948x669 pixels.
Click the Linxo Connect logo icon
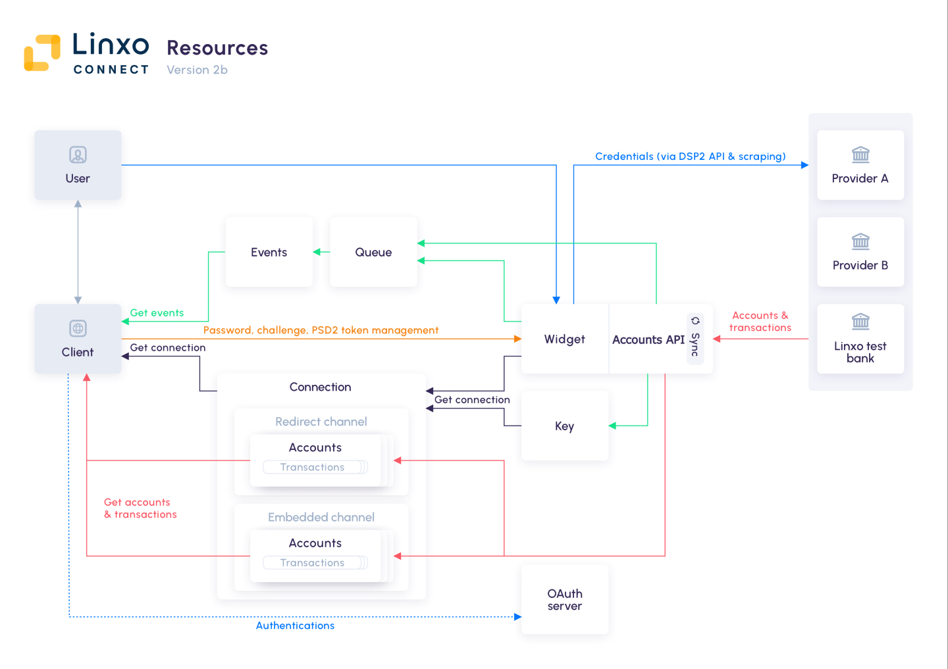tap(42, 53)
